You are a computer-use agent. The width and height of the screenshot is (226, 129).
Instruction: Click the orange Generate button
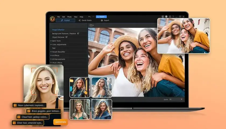click(61, 122)
